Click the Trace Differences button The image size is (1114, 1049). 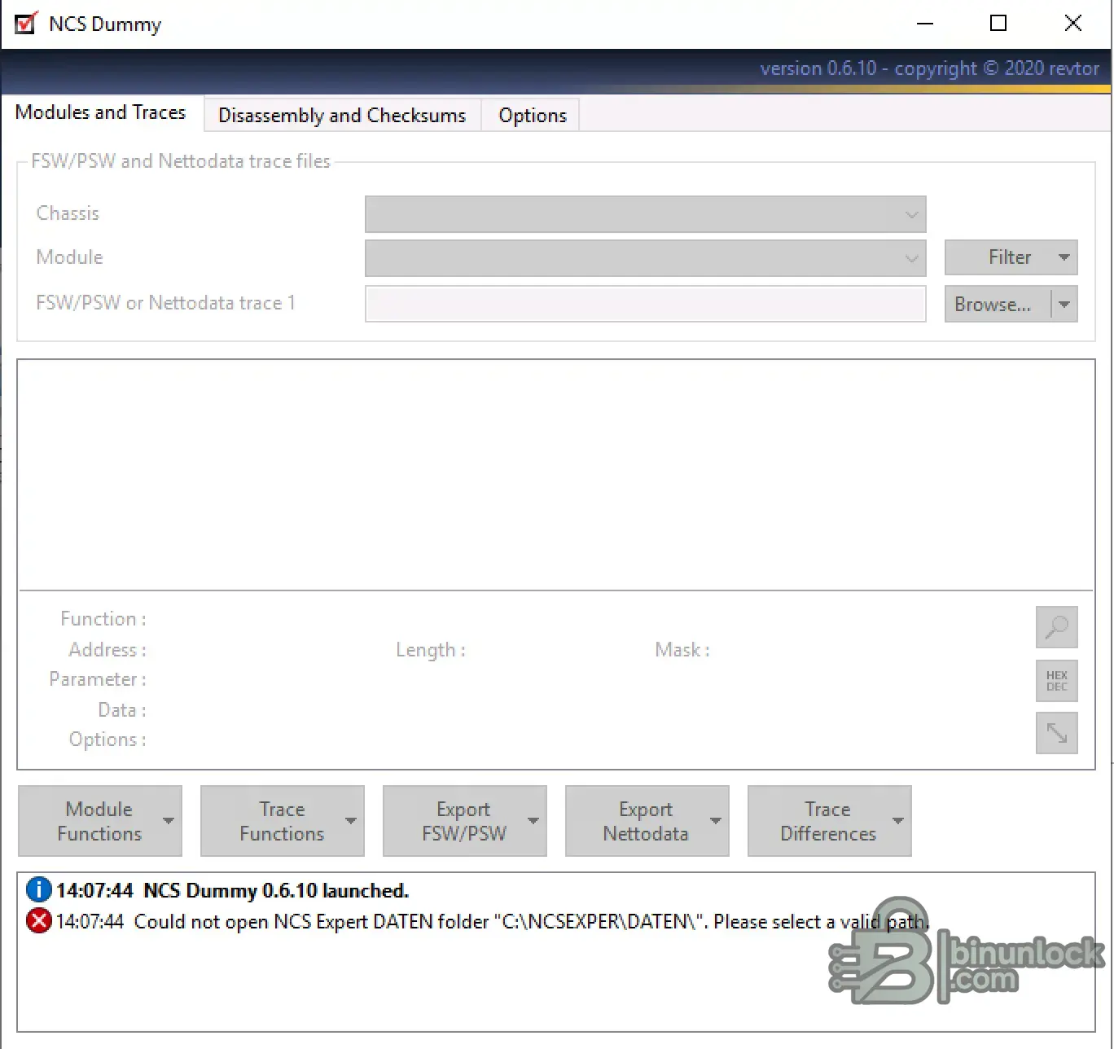[x=829, y=821]
